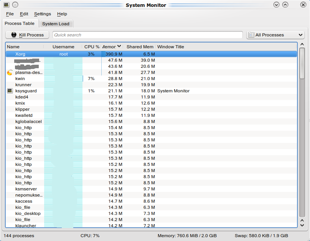Focus the Quick search field

click(147, 35)
